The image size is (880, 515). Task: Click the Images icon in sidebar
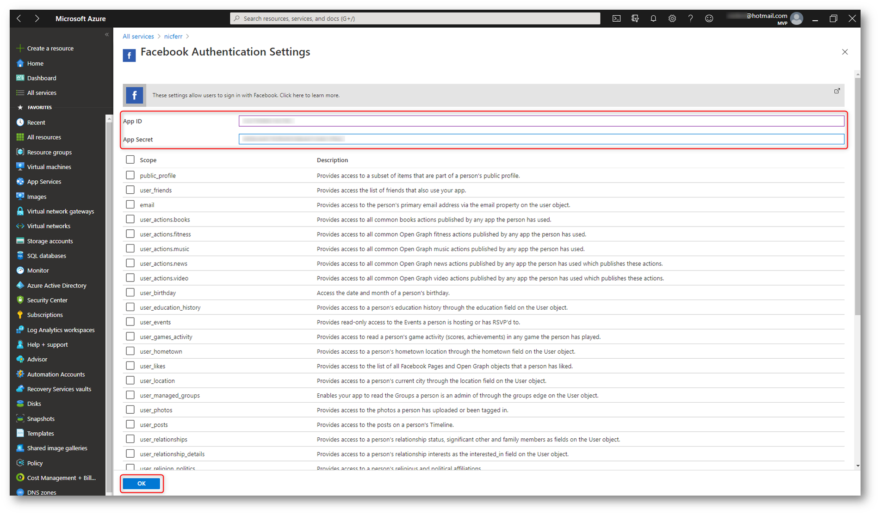(20, 196)
